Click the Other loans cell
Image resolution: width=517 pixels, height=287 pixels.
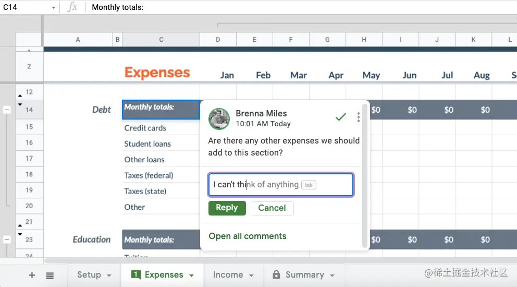[161, 160]
